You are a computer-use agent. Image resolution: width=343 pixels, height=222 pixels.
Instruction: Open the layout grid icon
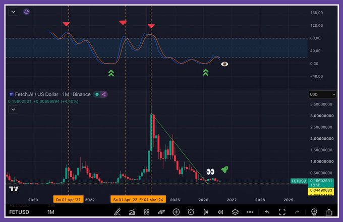(147, 212)
